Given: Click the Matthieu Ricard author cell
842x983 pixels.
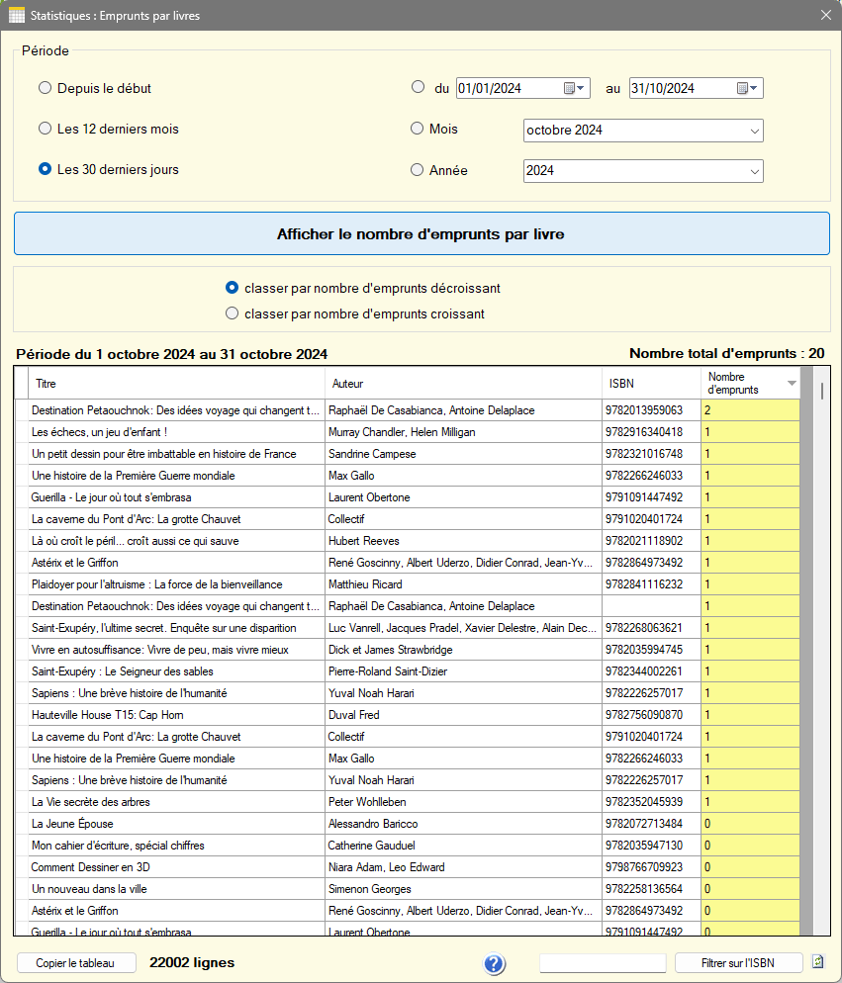Looking at the screenshot, I should (x=463, y=584).
